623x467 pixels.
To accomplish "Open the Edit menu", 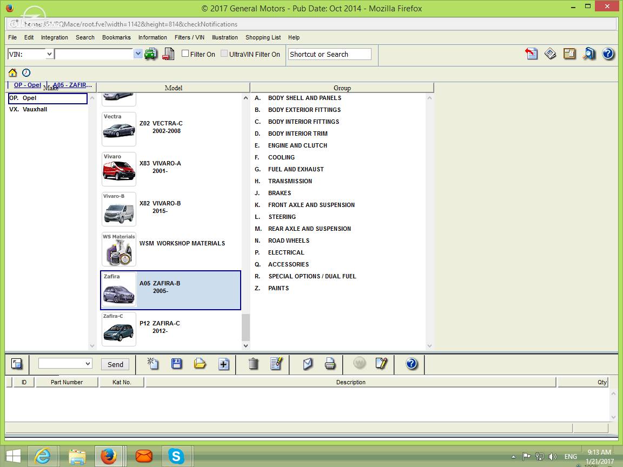I will (29, 37).
